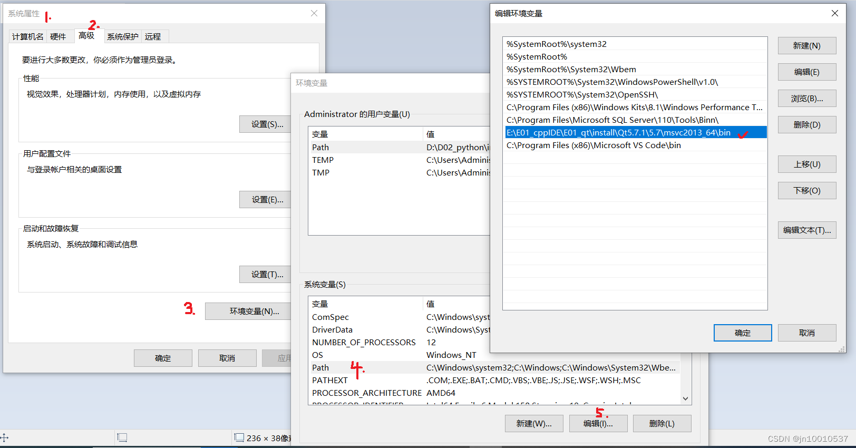Click the 编辑文本(T)... button
856x448 pixels.
tap(807, 230)
